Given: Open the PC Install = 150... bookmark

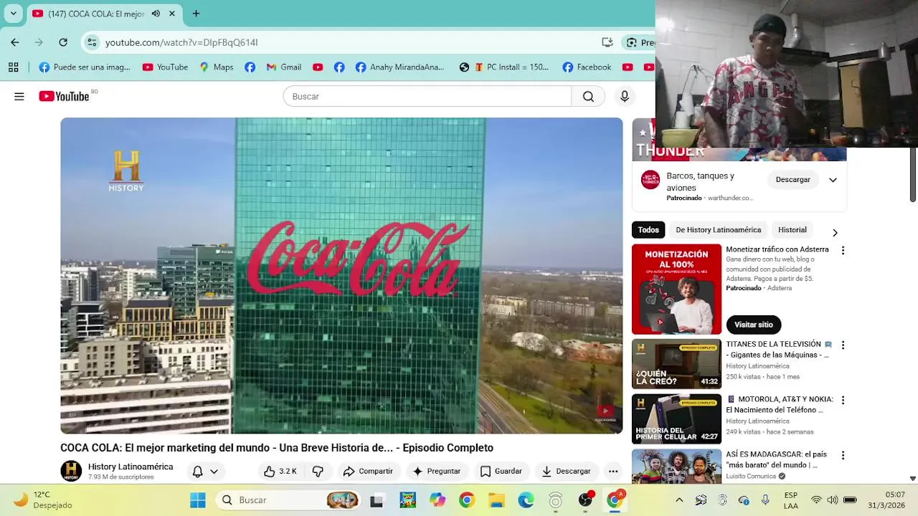Looking at the screenshot, I should pyautogui.click(x=511, y=67).
